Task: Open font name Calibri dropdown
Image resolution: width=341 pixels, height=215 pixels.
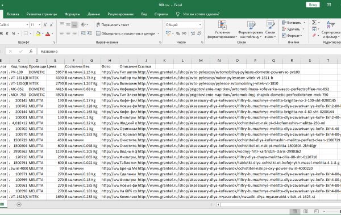Action: pos(27,25)
